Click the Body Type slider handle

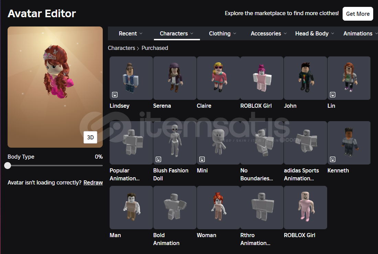[8, 166]
